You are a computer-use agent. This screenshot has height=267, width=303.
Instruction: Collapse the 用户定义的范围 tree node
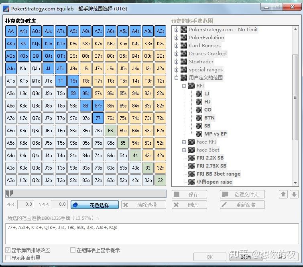pos(176,78)
